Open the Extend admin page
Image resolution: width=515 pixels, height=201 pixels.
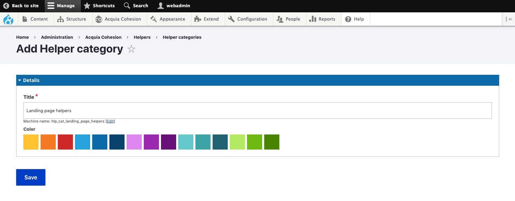(x=206, y=19)
